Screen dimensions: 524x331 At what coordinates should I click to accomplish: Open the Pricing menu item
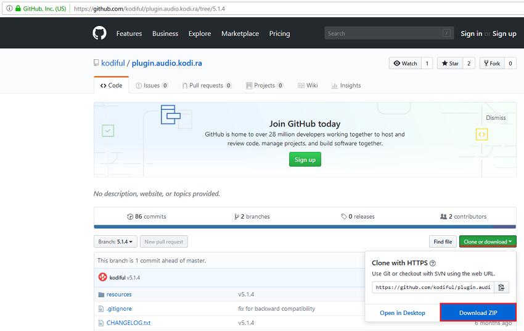[x=279, y=33]
